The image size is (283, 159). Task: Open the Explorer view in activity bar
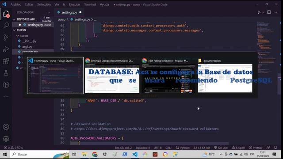[6, 14]
